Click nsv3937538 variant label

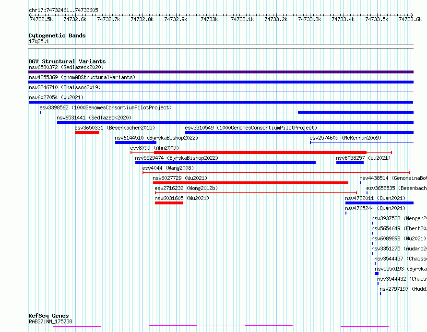tap(399, 218)
